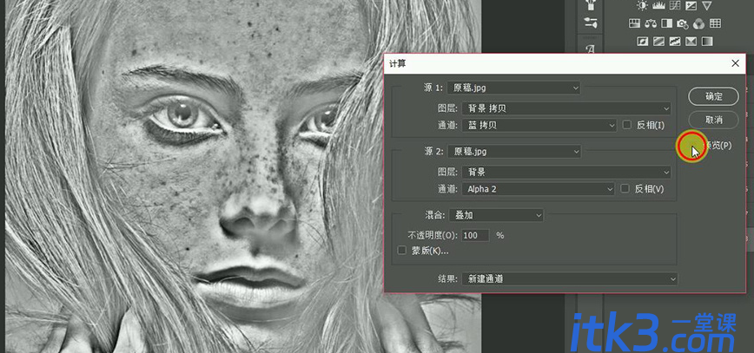Screen dimensions: 754x353
Task: Add a Selective Color adjustment
Action: coord(691,42)
